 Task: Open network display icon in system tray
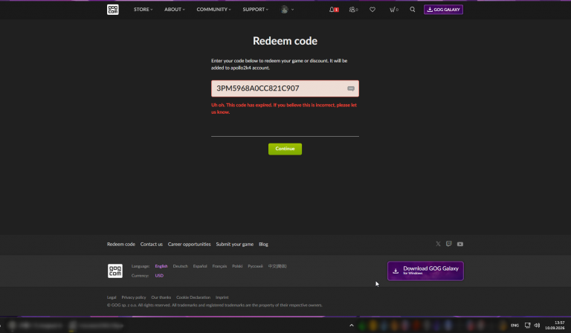527,326
